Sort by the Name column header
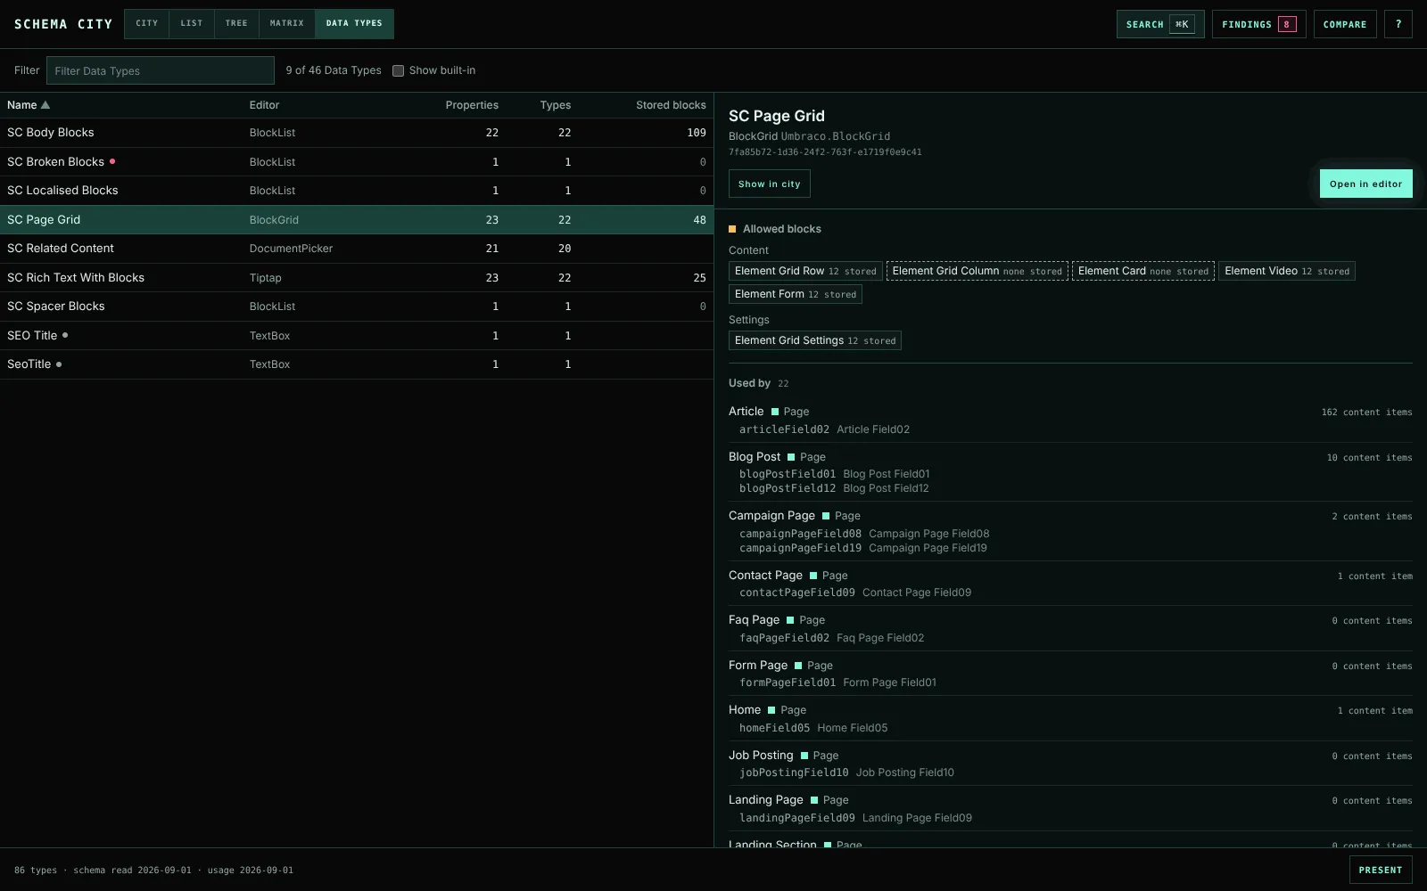 29,105
